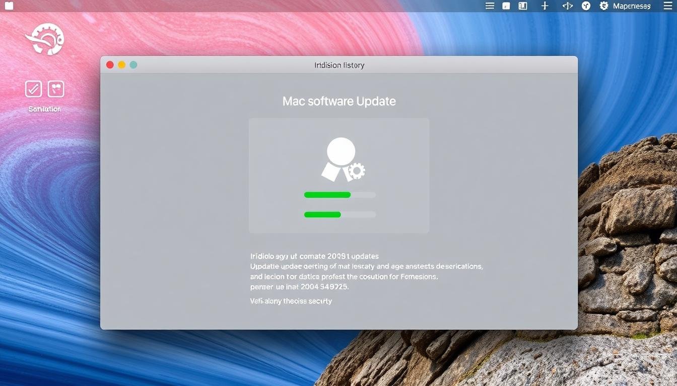Image resolution: width=677 pixels, height=386 pixels.
Task: Click the round branch icon in menu bar
Action: tap(586, 6)
